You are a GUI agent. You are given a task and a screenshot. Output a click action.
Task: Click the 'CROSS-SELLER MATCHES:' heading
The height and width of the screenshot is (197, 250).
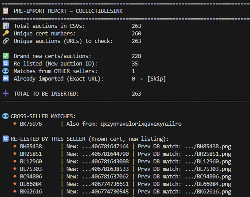pos(43,116)
